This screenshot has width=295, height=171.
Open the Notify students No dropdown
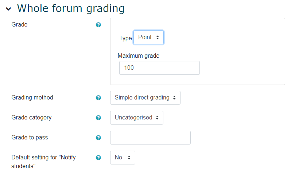pos(123,158)
